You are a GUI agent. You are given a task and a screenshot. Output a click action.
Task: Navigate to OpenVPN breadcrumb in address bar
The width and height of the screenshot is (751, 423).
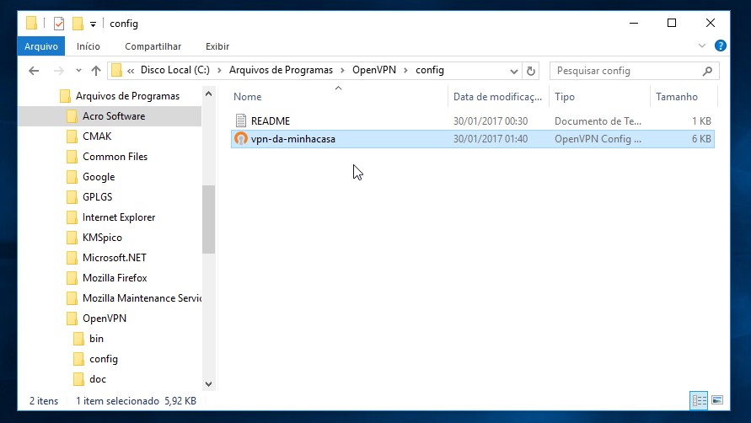(x=374, y=70)
